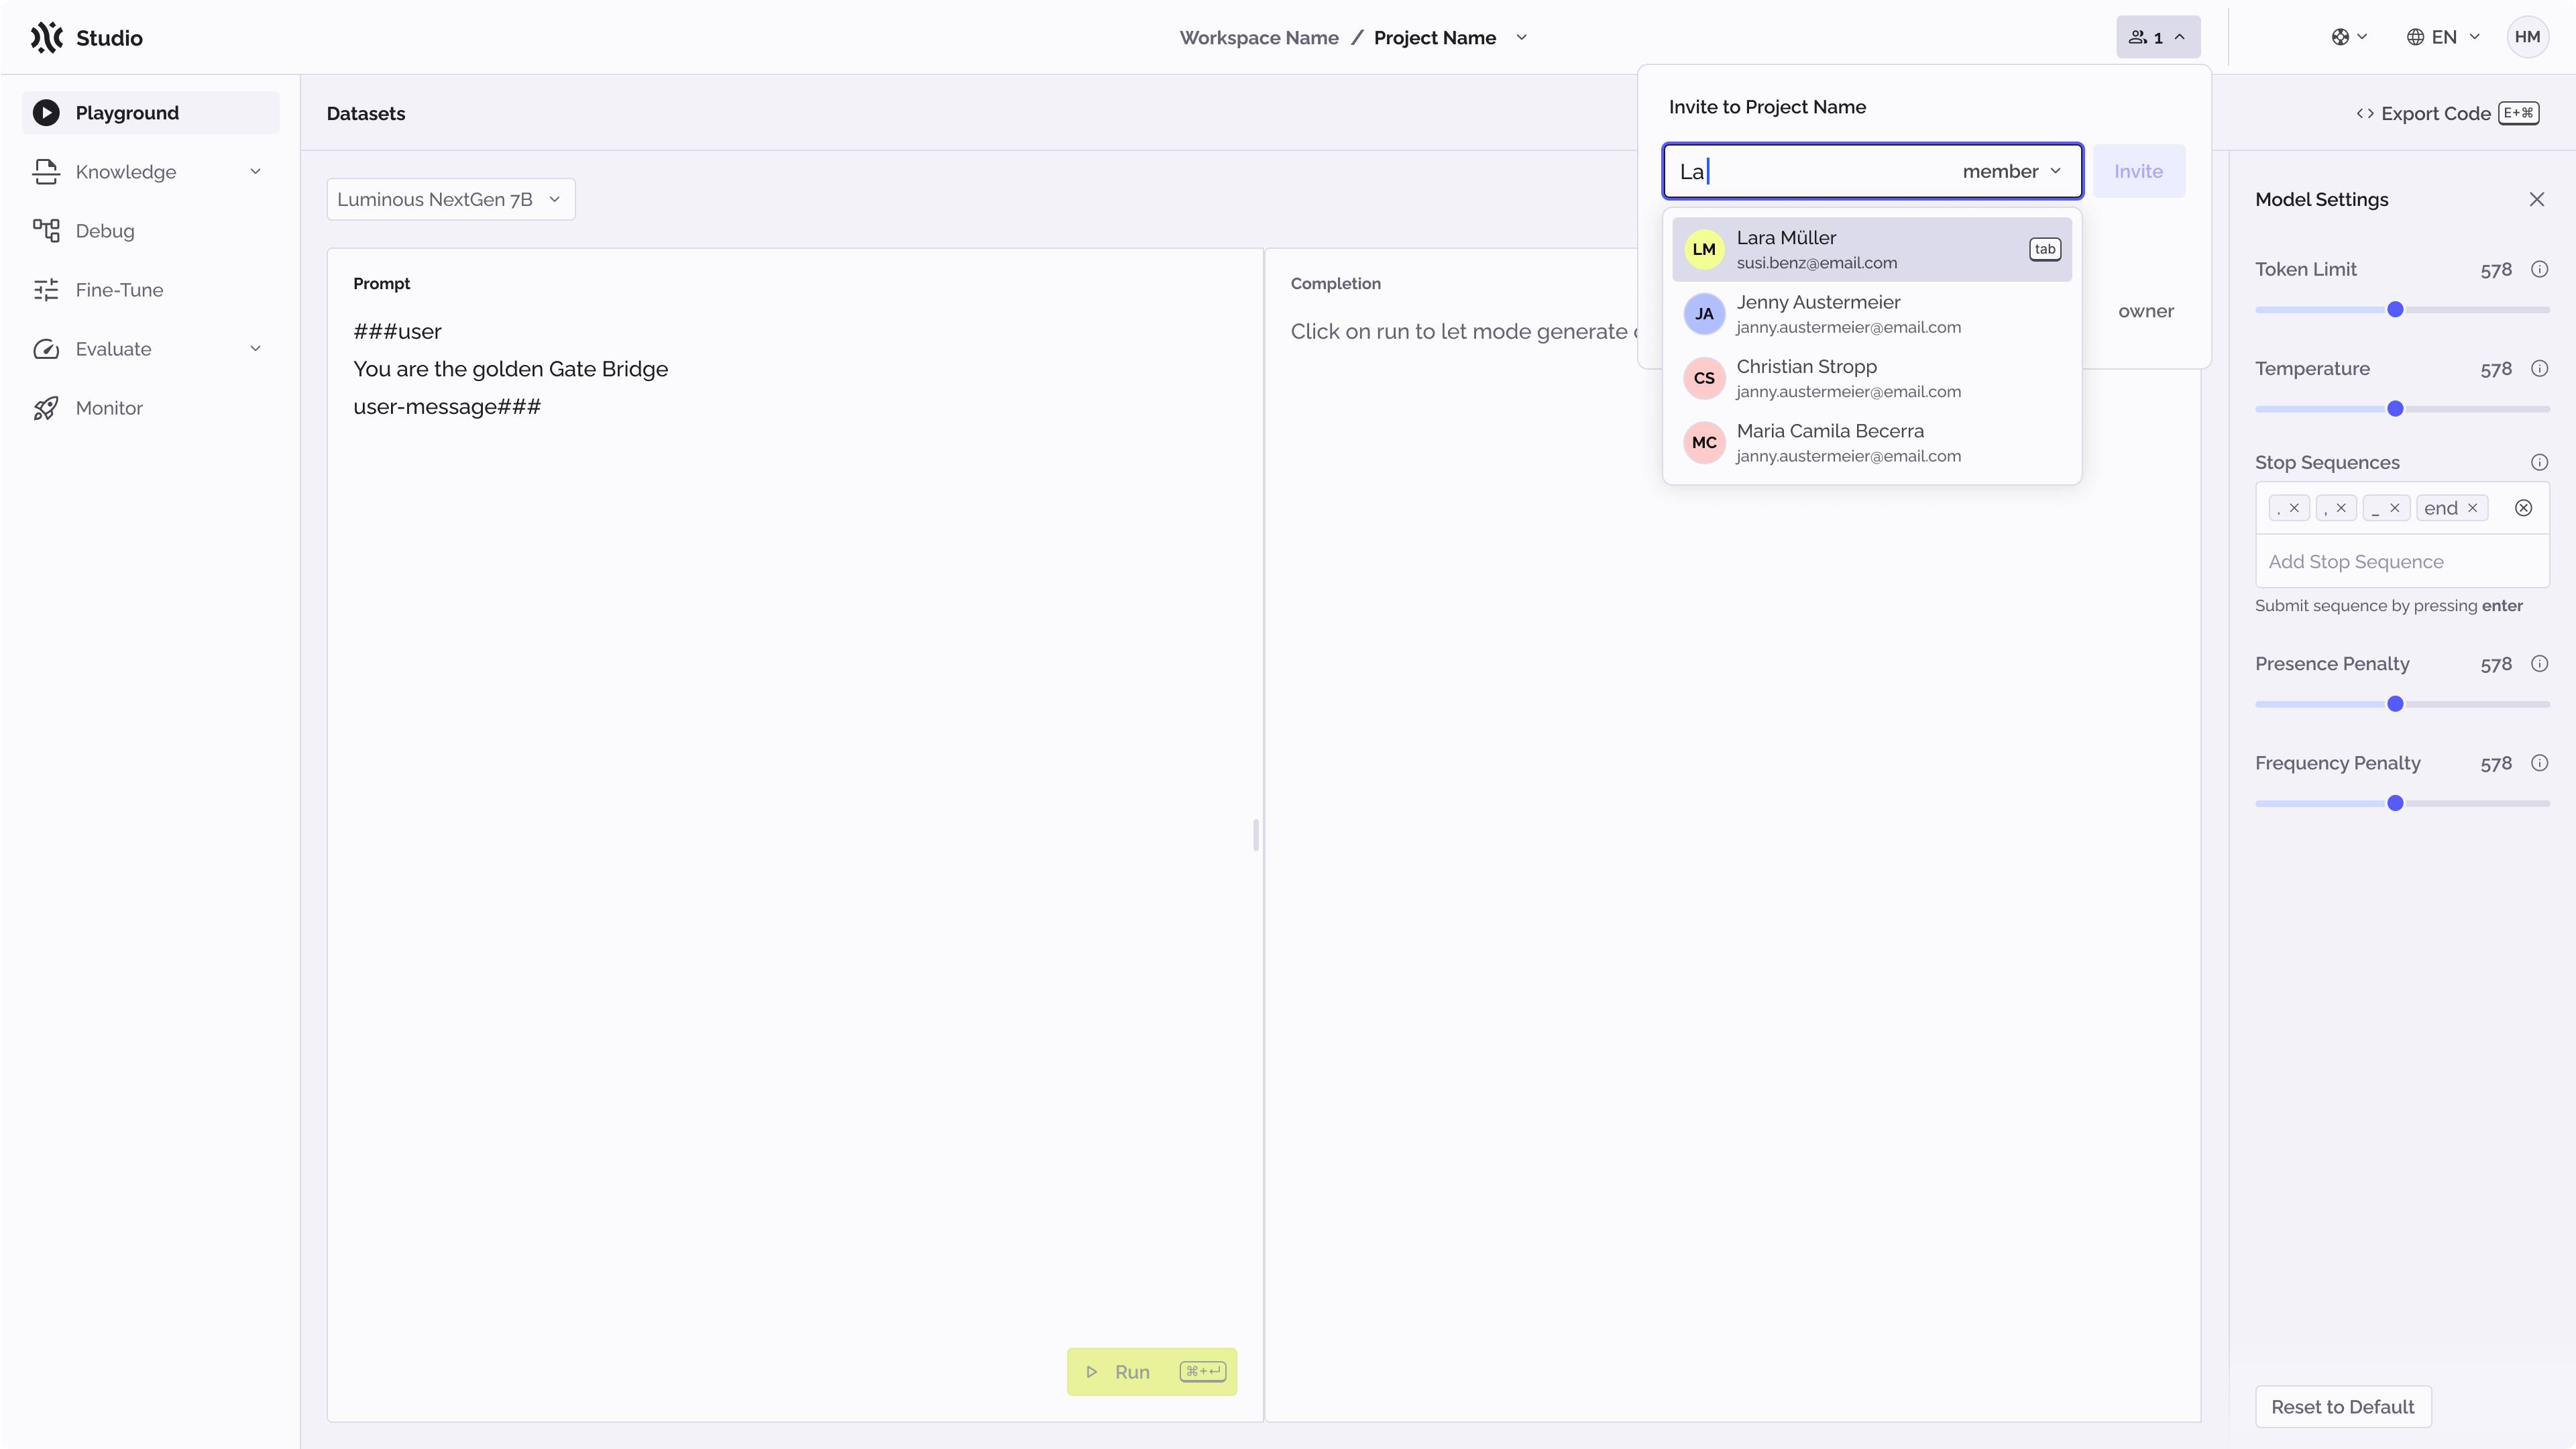Show Token Limit info tooltip

[x=2541, y=269]
